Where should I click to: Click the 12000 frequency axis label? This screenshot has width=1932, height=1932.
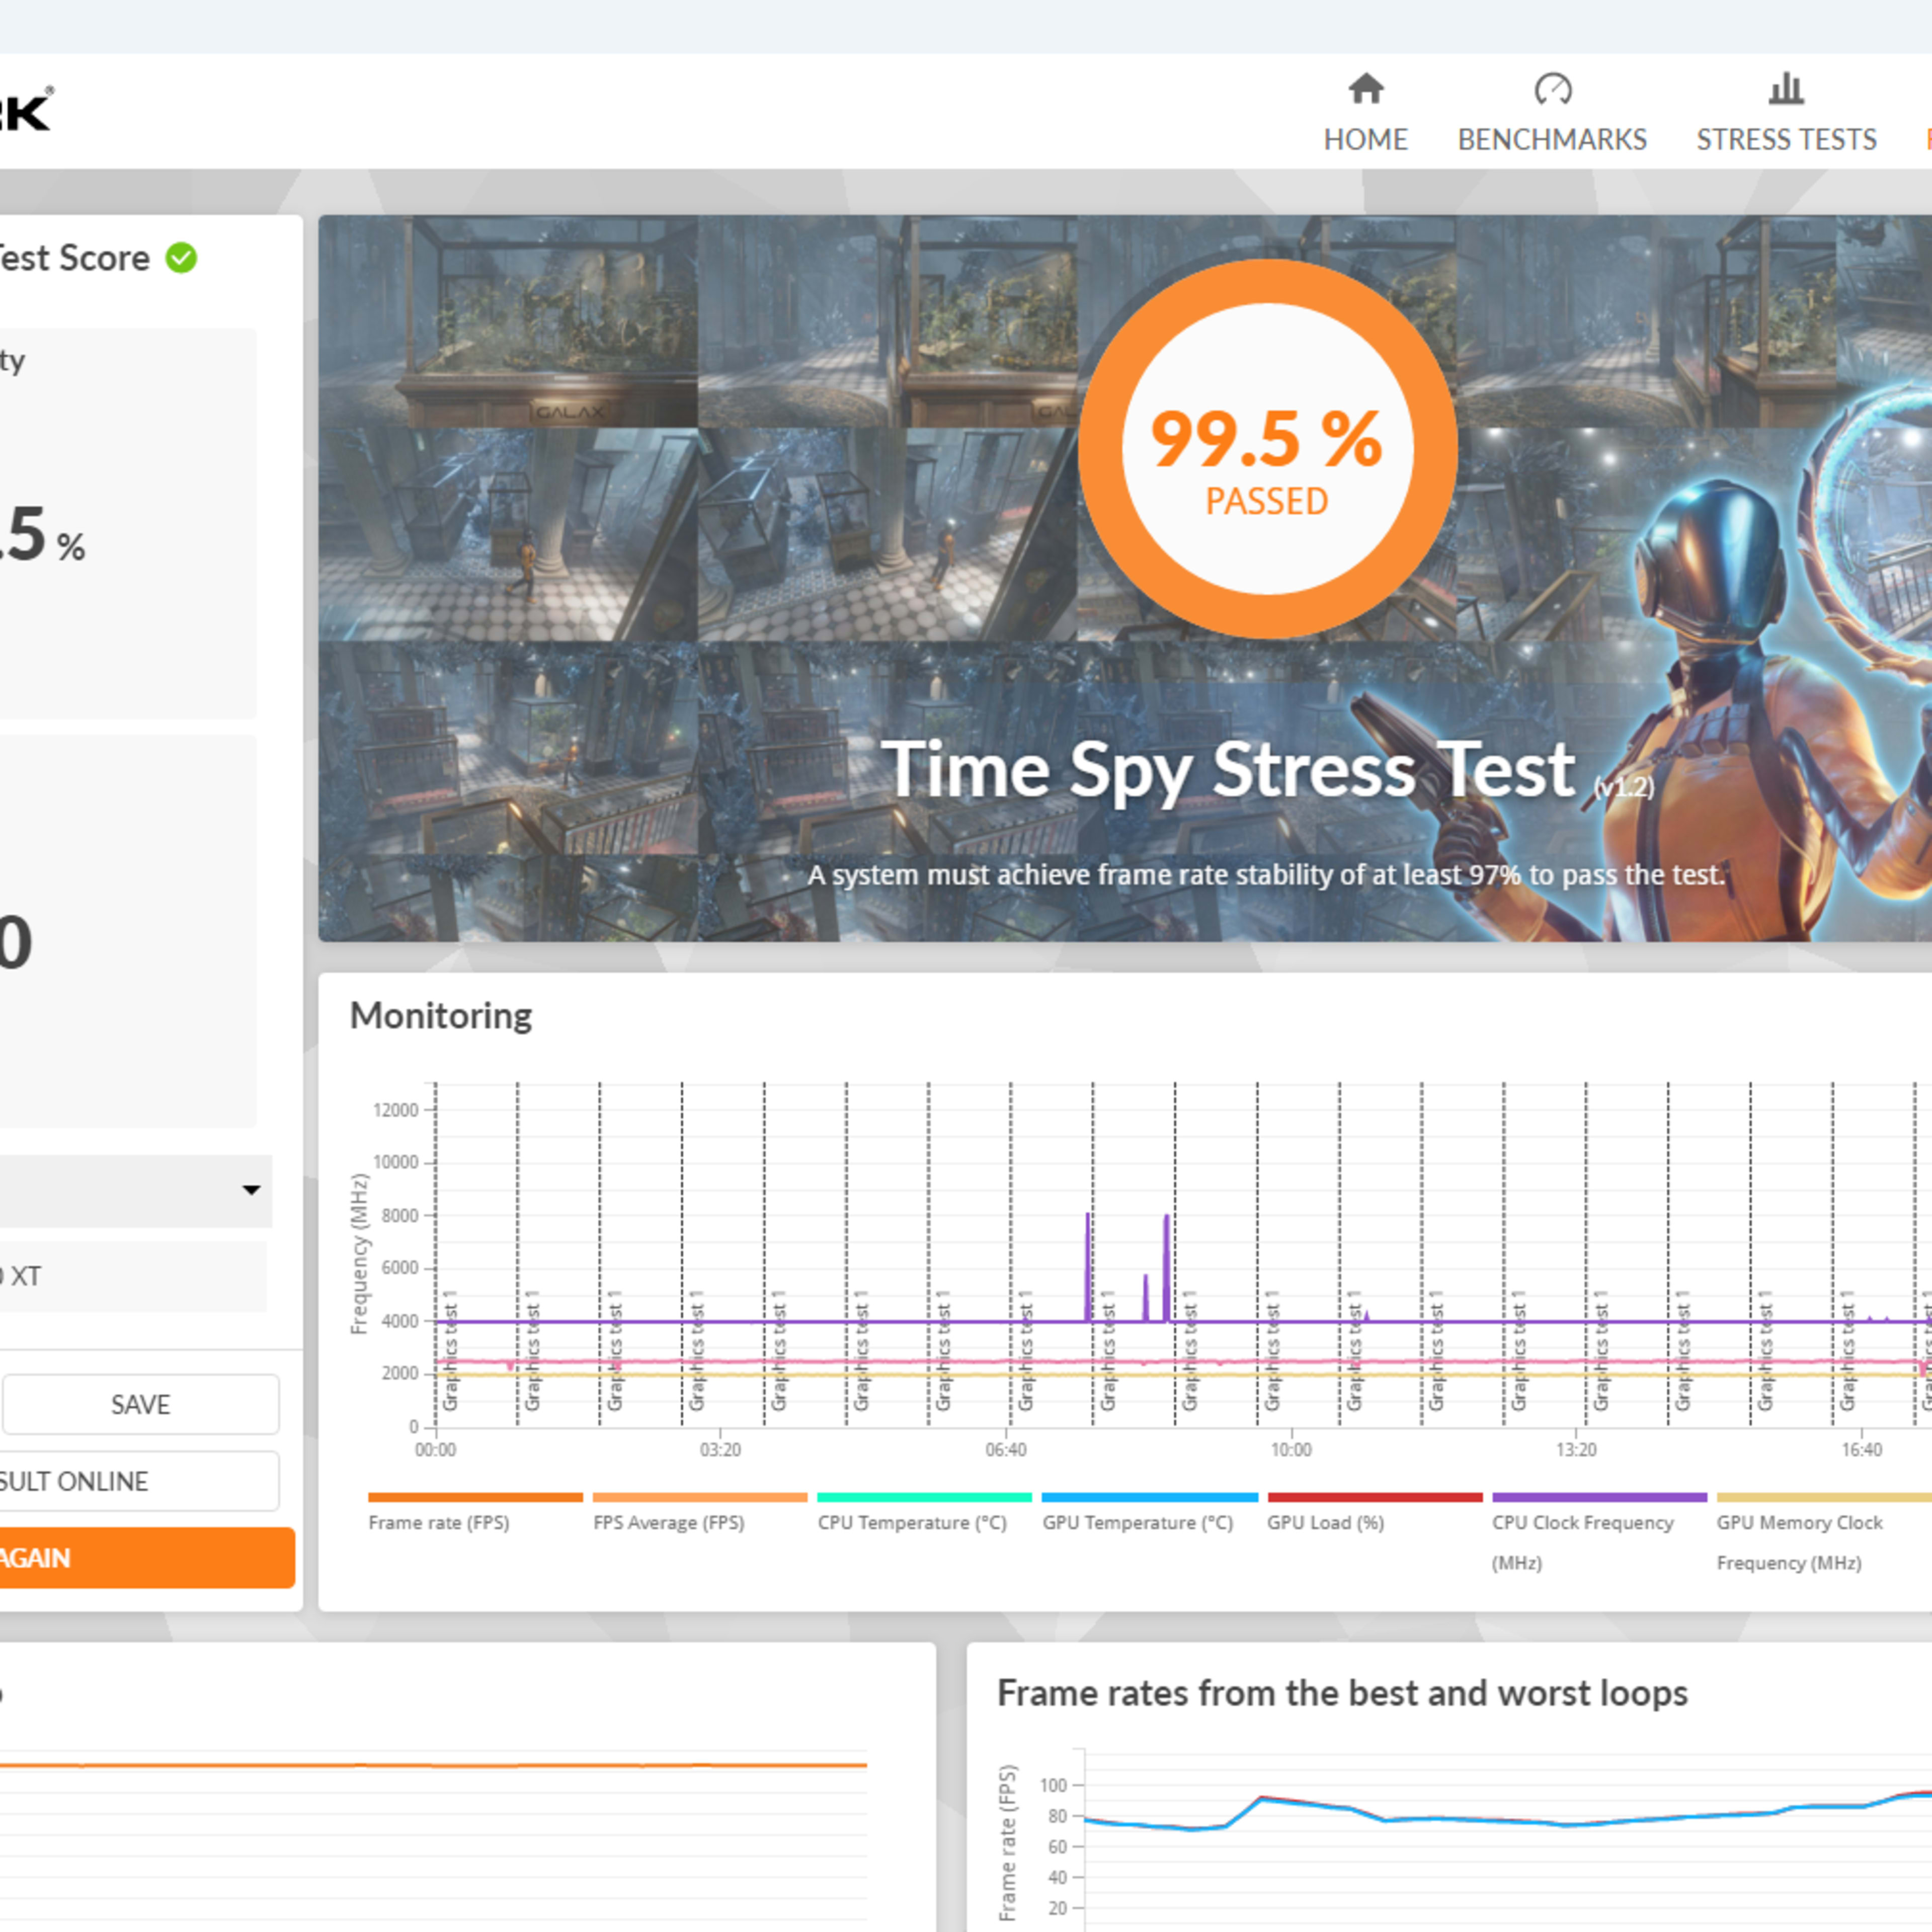395,1110
